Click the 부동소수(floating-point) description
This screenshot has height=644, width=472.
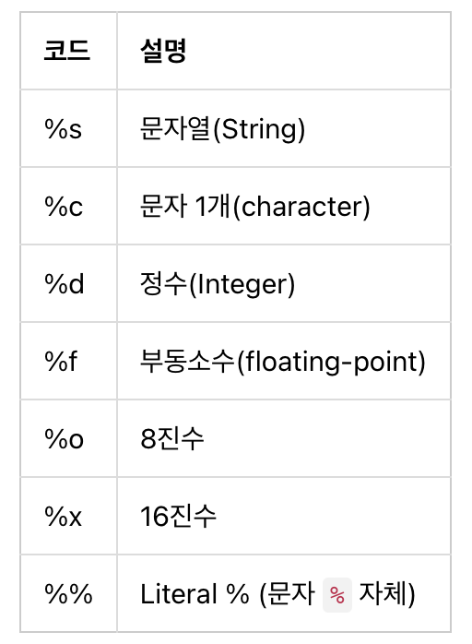(x=283, y=362)
